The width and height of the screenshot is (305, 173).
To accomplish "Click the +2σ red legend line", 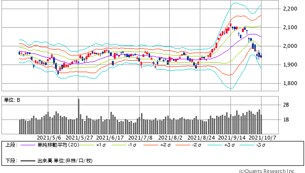I will pos(151,145).
